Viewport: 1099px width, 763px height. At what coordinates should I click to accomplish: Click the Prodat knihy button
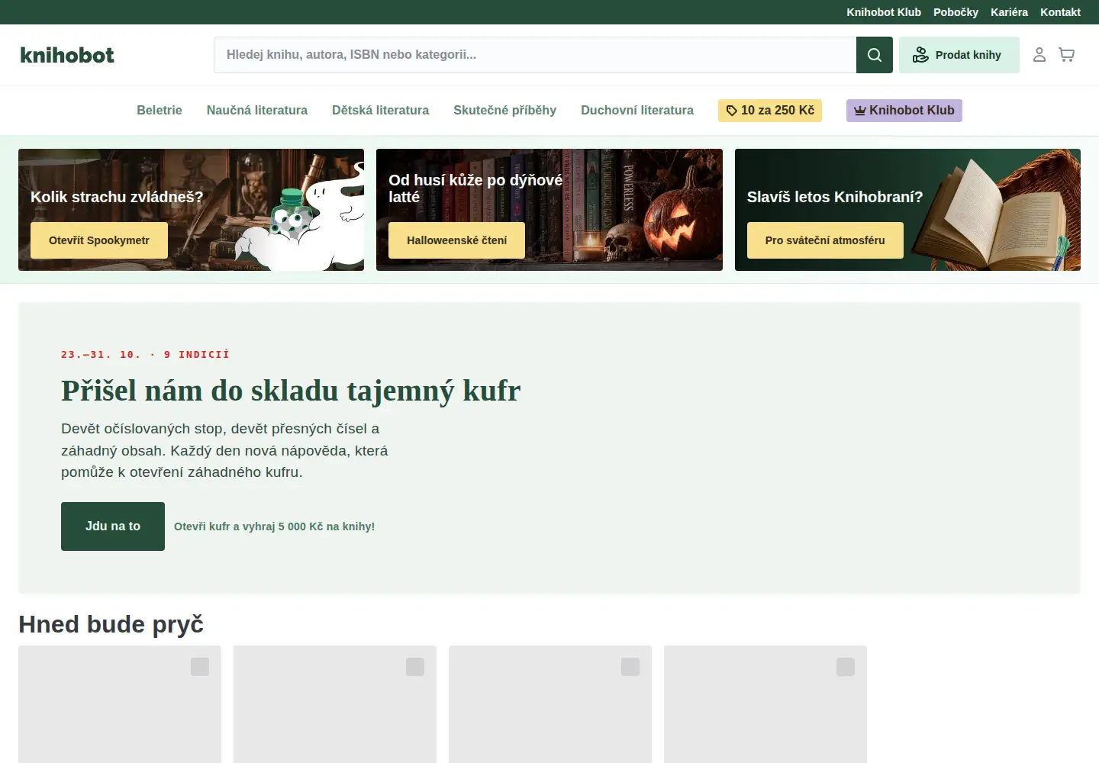coord(959,55)
